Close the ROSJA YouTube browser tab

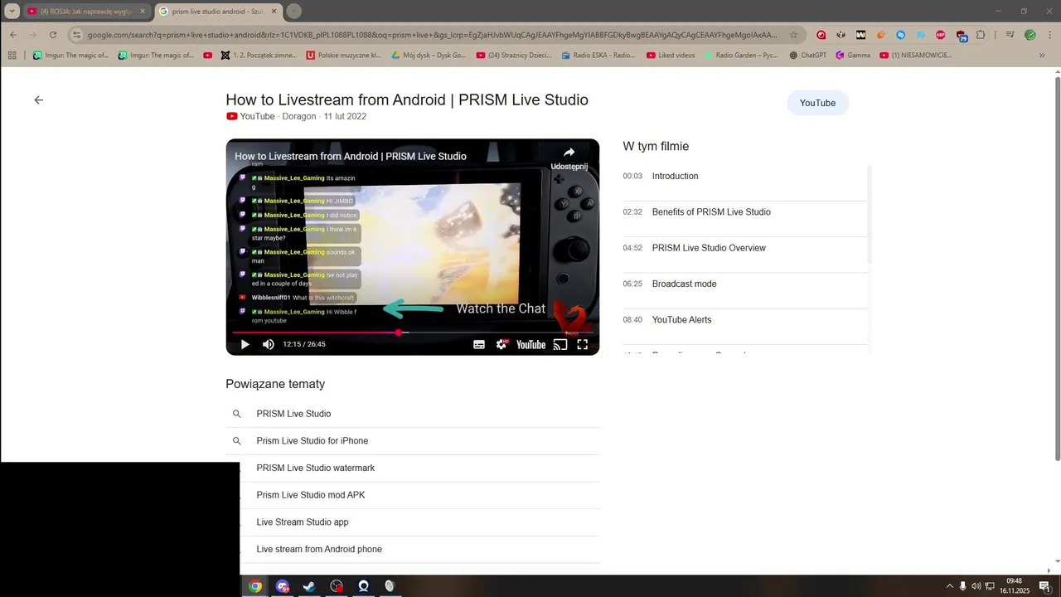(x=142, y=12)
